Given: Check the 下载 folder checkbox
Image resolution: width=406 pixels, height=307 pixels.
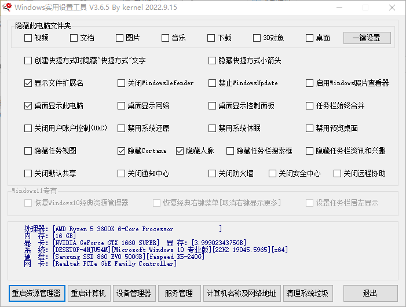Looking at the screenshot, I should coord(211,38).
